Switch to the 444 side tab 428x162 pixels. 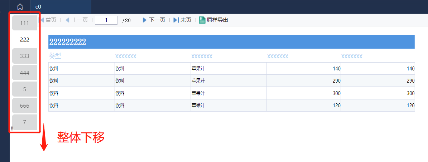click(x=25, y=73)
